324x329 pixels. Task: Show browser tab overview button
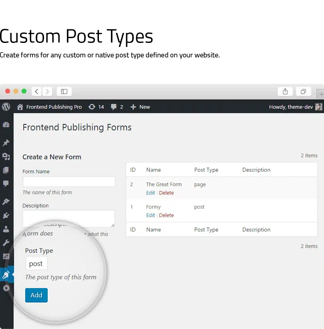[x=303, y=91]
